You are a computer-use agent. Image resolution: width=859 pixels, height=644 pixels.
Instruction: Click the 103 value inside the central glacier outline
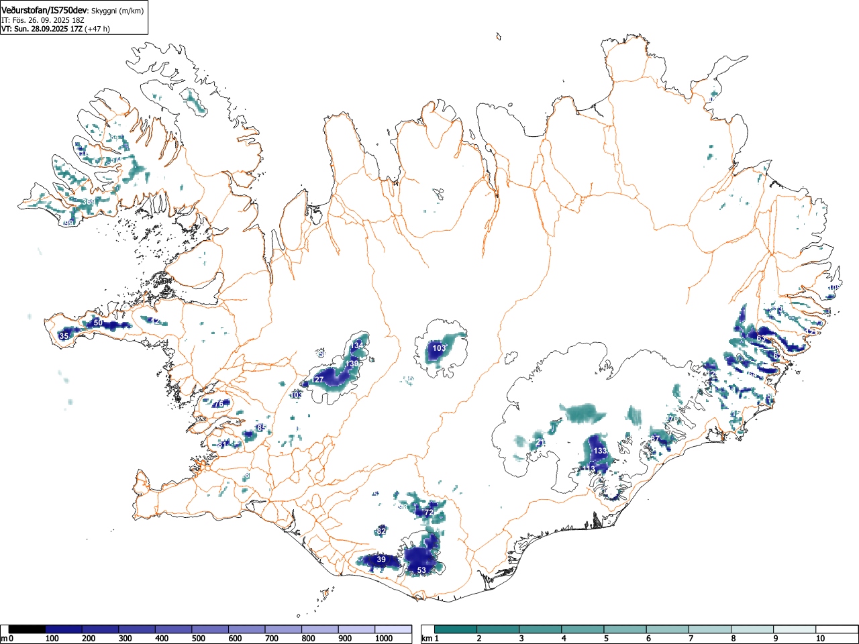coord(439,348)
